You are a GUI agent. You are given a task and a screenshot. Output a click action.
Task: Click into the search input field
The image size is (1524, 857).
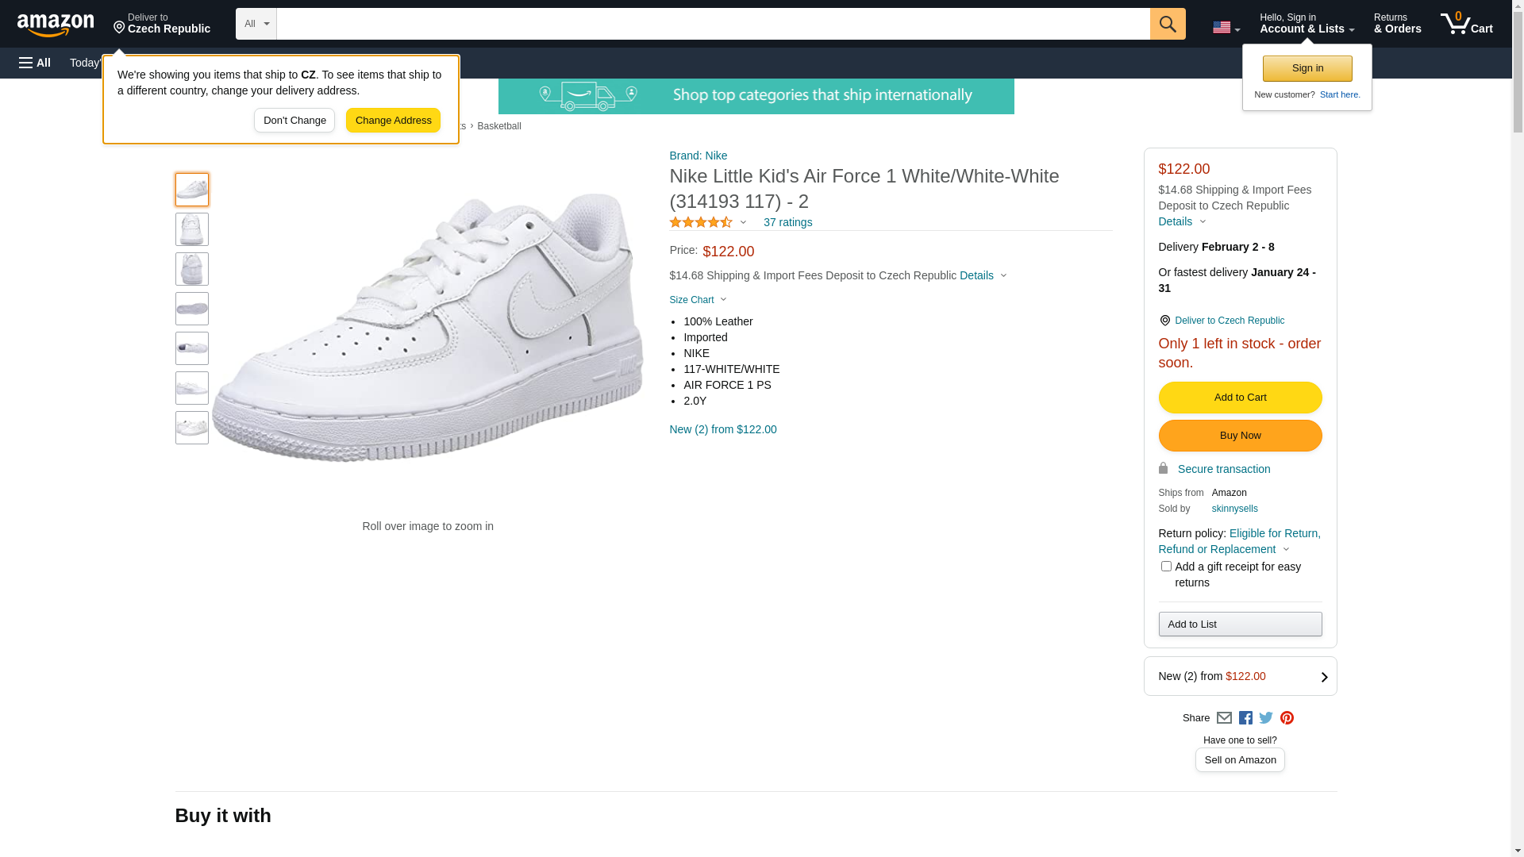(713, 24)
